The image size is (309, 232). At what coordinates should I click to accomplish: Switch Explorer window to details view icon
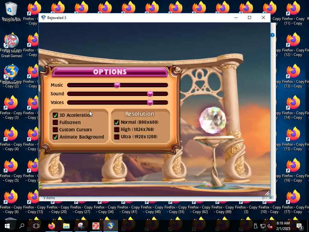pyautogui.click(x=265, y=198)
